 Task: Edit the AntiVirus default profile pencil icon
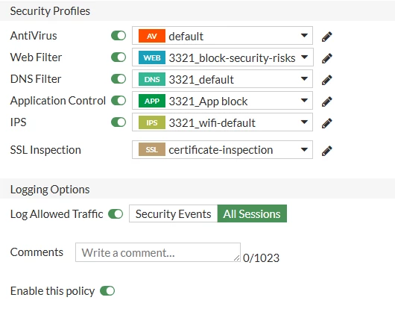point(327,37)
